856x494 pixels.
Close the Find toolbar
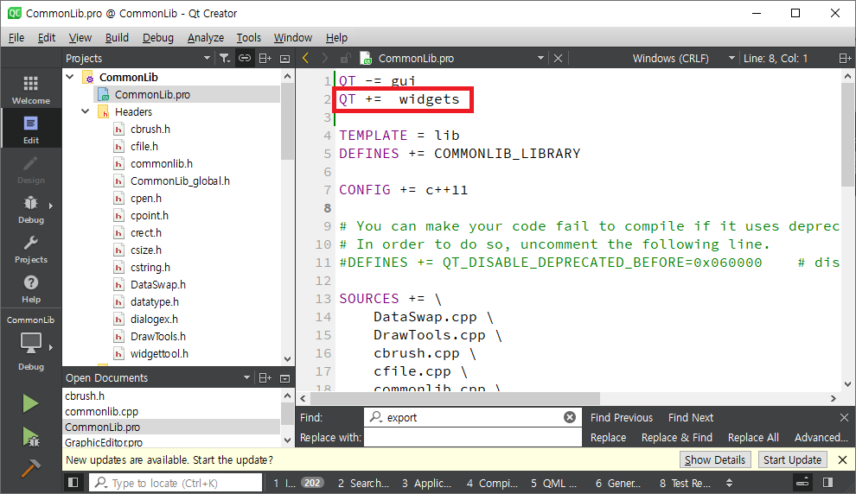pyautogui.click(x=844, y=418)
